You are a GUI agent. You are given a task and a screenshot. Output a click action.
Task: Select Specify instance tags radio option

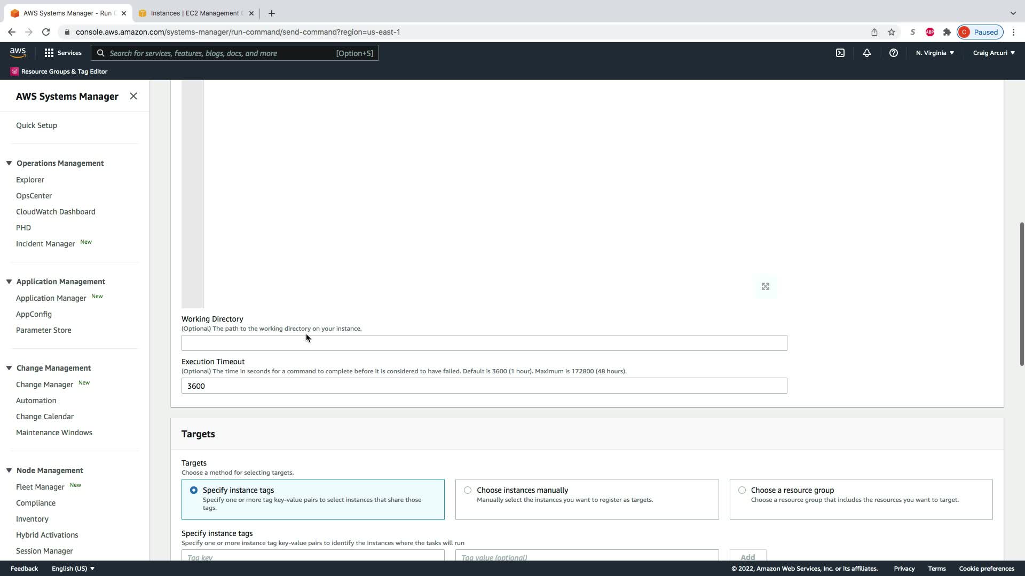[194, 490]
